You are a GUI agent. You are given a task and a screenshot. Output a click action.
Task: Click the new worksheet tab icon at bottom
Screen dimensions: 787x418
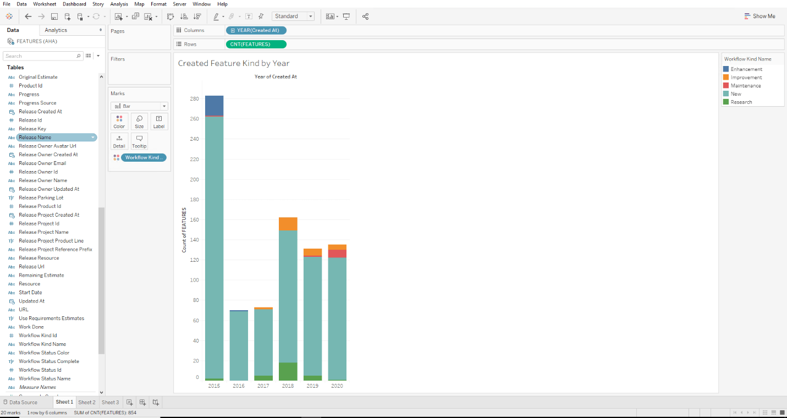[130, 402]
